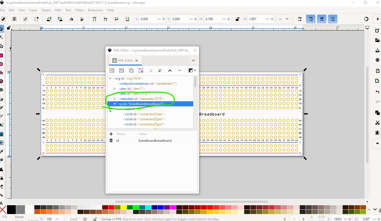Increase the W width value
This screenshot has height=221, width=381.
228,19
